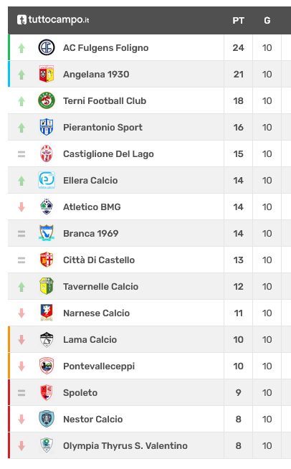Click the Pierantonio Sport shield logo
The height and width of the screenshot is (469, 291).
pos(47,127)
